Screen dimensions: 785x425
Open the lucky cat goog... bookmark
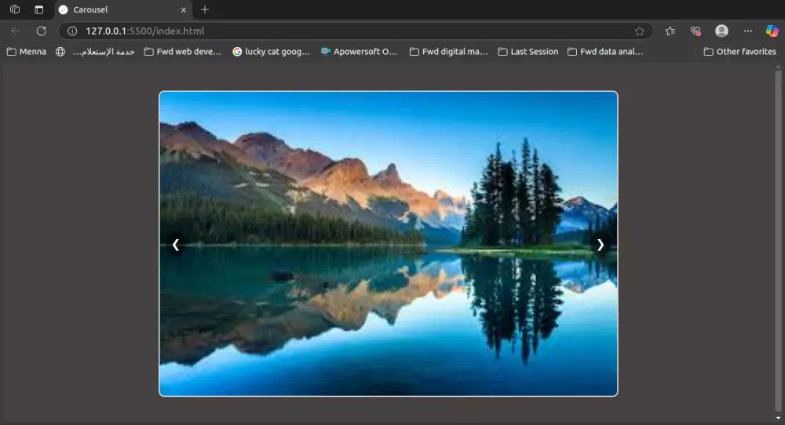pos(272,52)
